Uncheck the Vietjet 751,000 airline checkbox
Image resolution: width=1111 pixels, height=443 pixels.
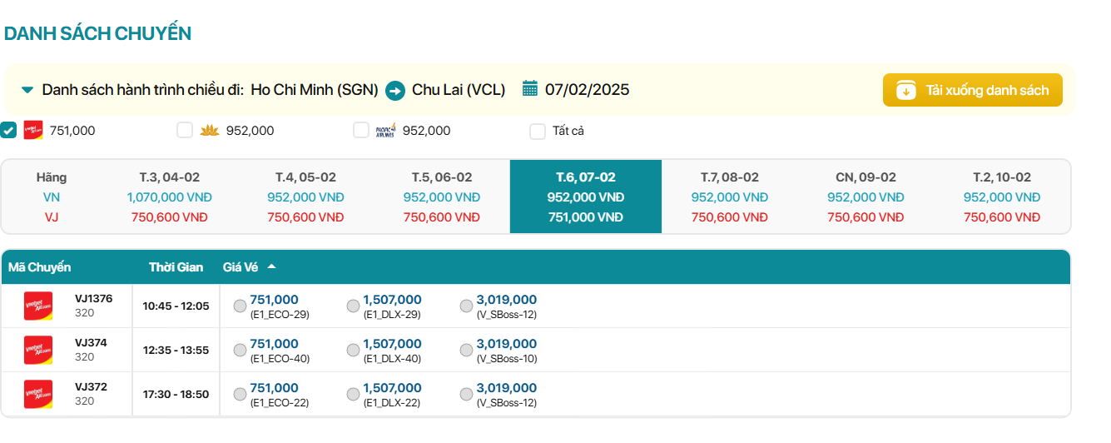point(8,131)
